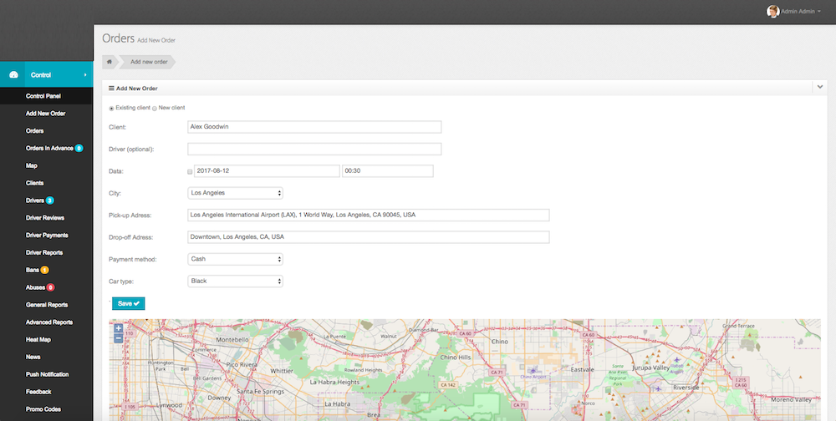Viewport: 836px width, 421px height.
Task: Click the Add new order breadcrumb
Action: (x=149, y=62)
